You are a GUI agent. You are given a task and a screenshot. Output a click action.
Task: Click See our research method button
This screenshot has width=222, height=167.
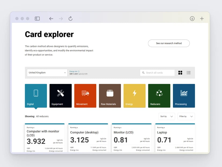click(x=169, y=43)
